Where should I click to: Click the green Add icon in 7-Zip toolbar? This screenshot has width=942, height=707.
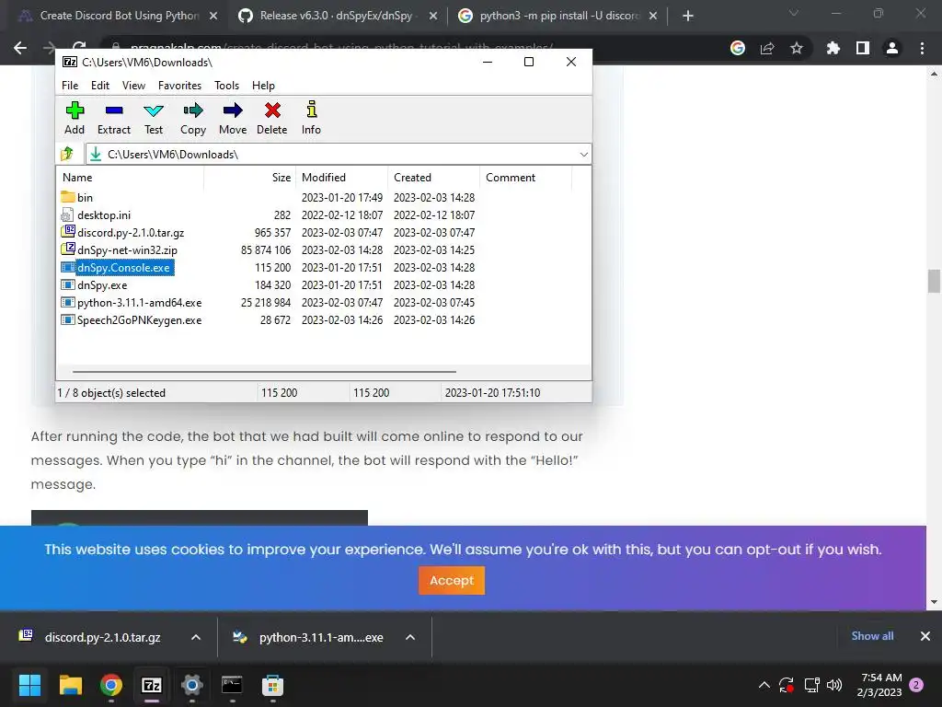75,110
